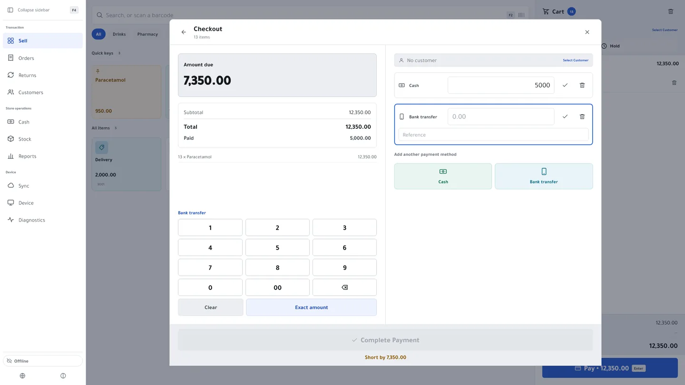Open Reports in the sidebar
Screen dimensions: 685x385
point(43,156)
